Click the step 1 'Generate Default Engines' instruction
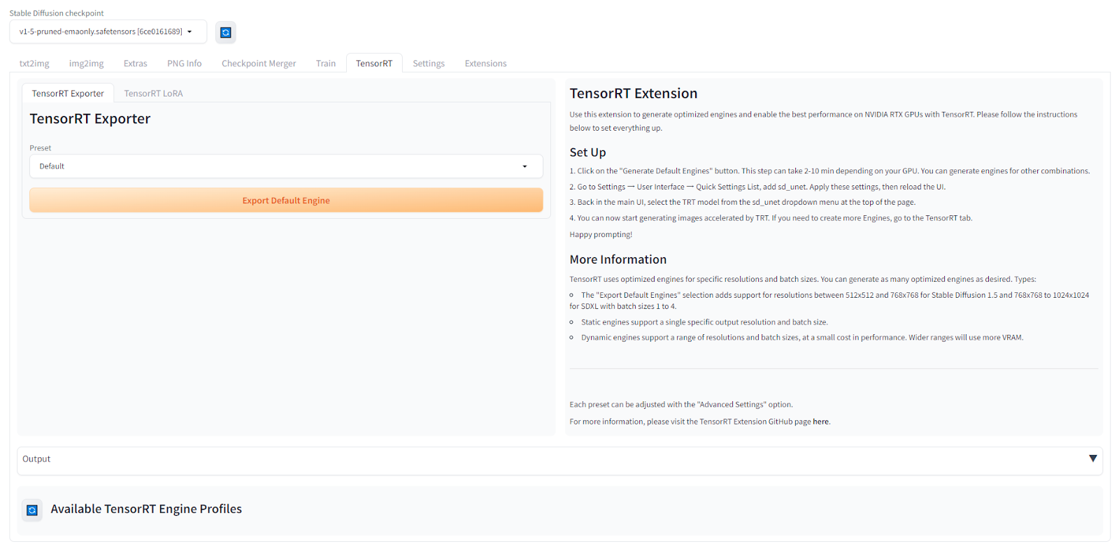 829,171
